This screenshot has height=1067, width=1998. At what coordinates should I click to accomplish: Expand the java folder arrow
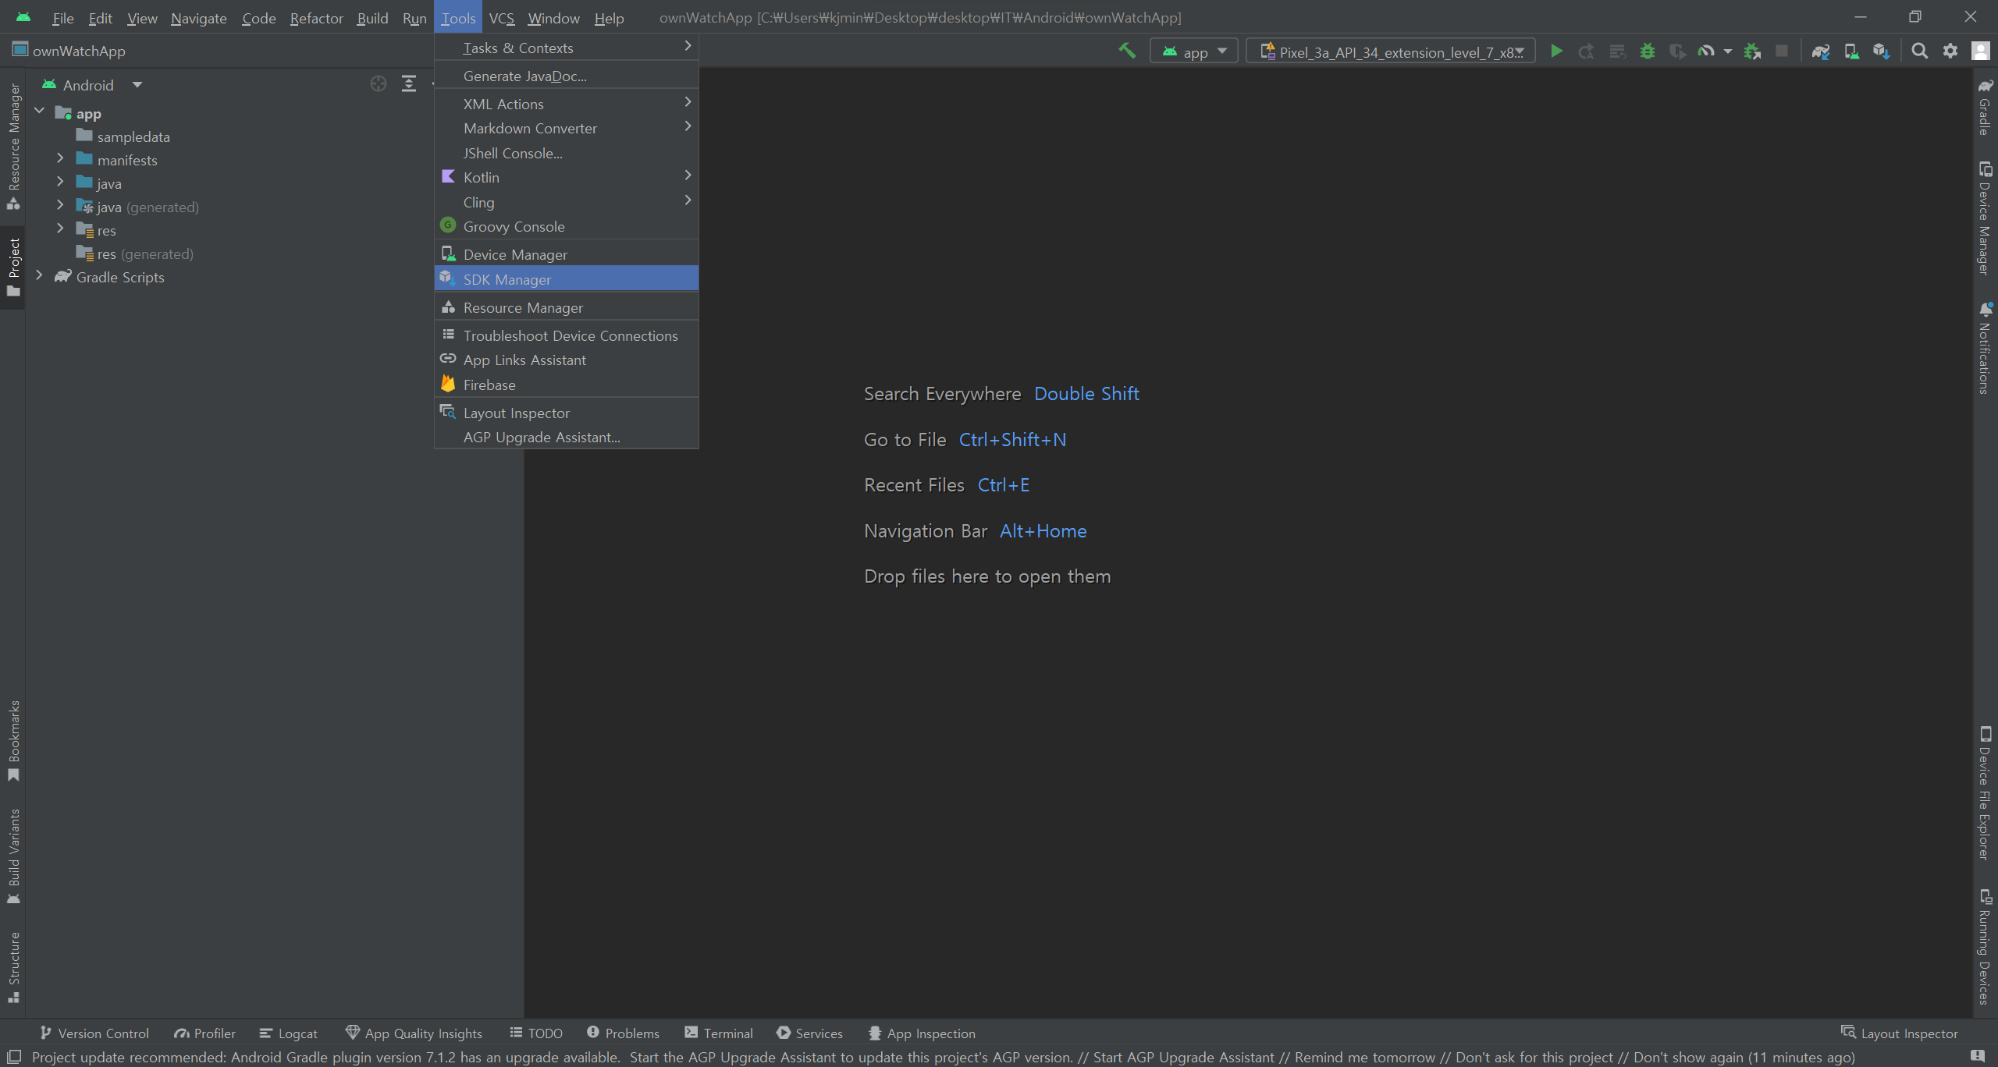[x=60, y=182]
